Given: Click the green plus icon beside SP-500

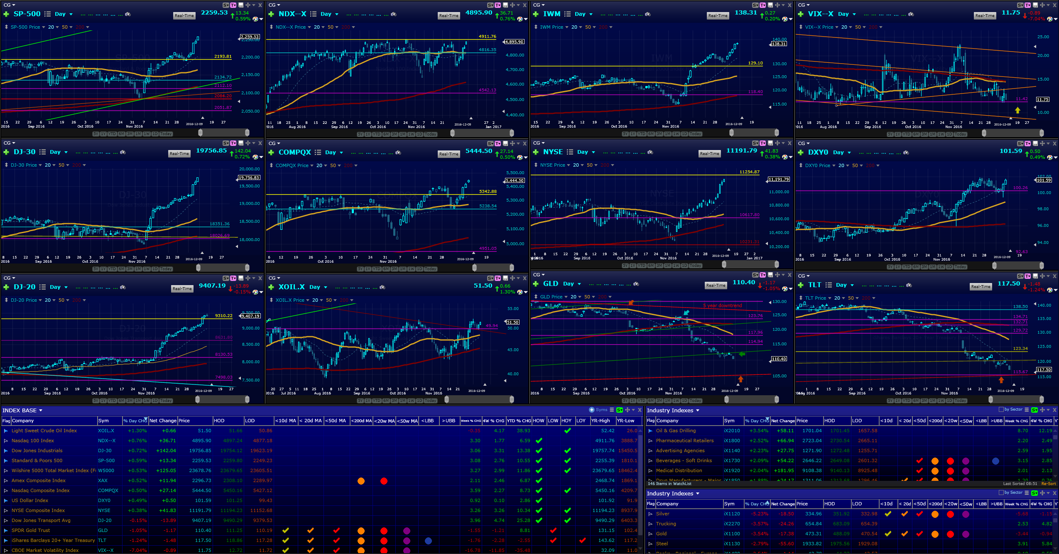Looking at the screenshot, I should click(x=6, y=14).
